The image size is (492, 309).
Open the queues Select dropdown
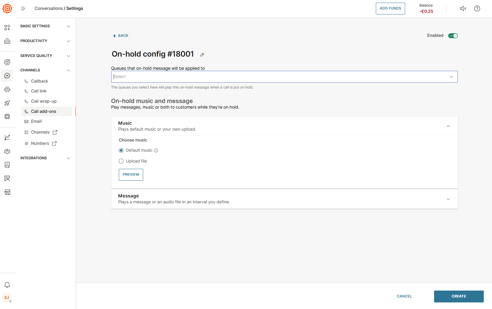pos(284,77)
